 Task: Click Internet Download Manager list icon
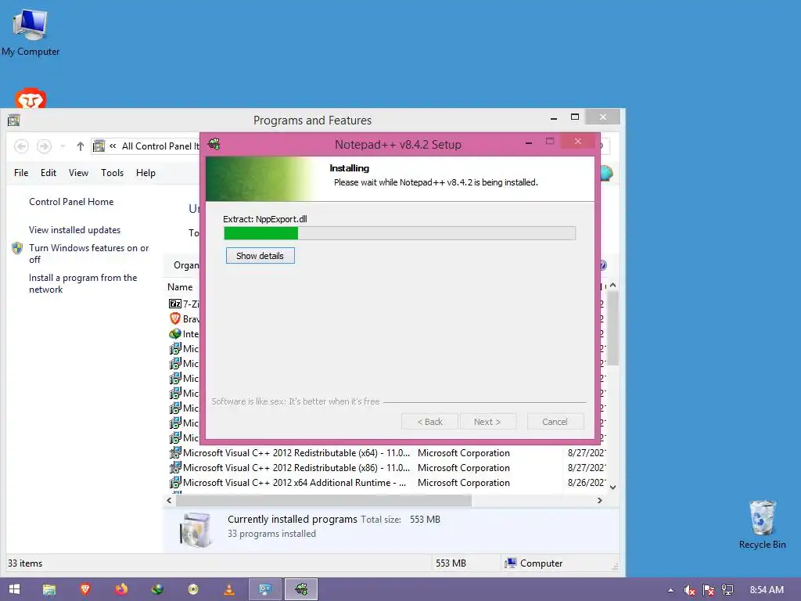coord(175,333)
